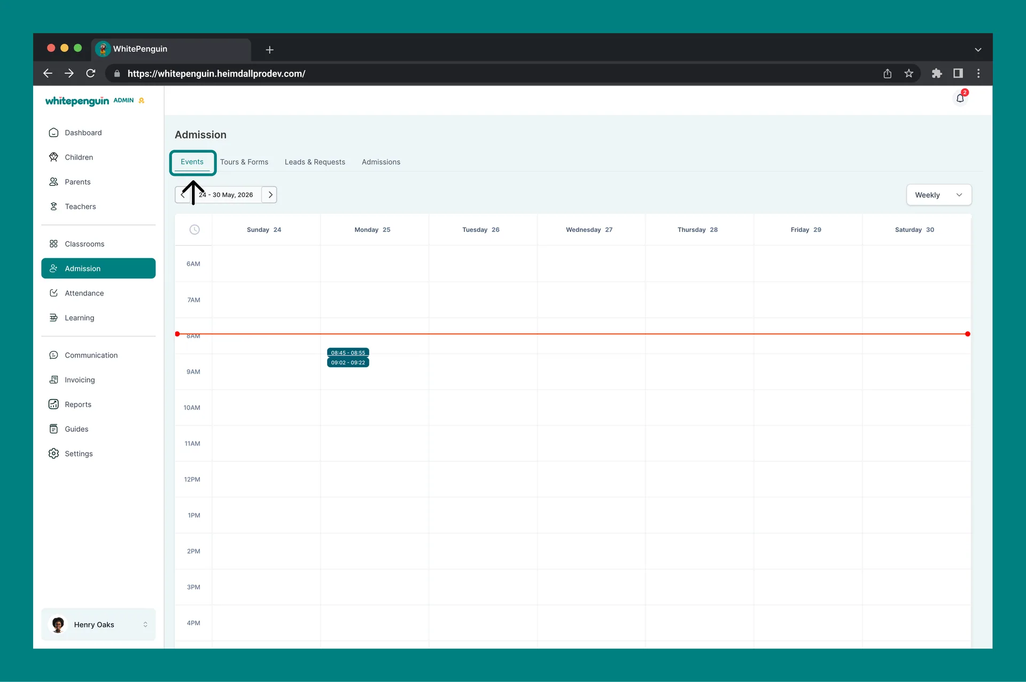Viewport: 1026px width, 682px height.
Task: Open the Dashboard sidebar icon
Action: pos(53,133)
